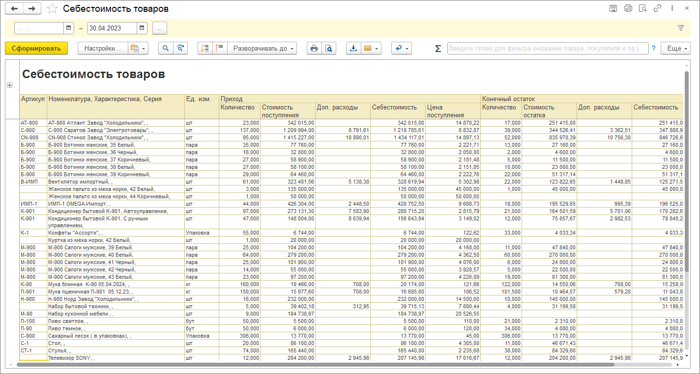Open the Еще menu
Viewport: 700px width, 374px height.
675,48
